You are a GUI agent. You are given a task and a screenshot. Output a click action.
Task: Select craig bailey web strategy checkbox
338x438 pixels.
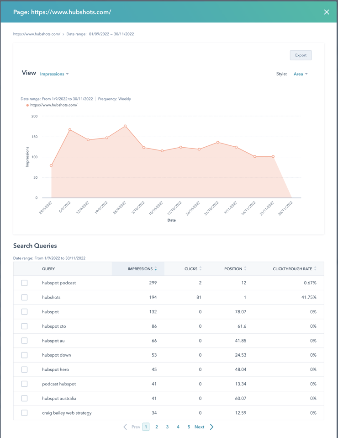click(25, 413)
